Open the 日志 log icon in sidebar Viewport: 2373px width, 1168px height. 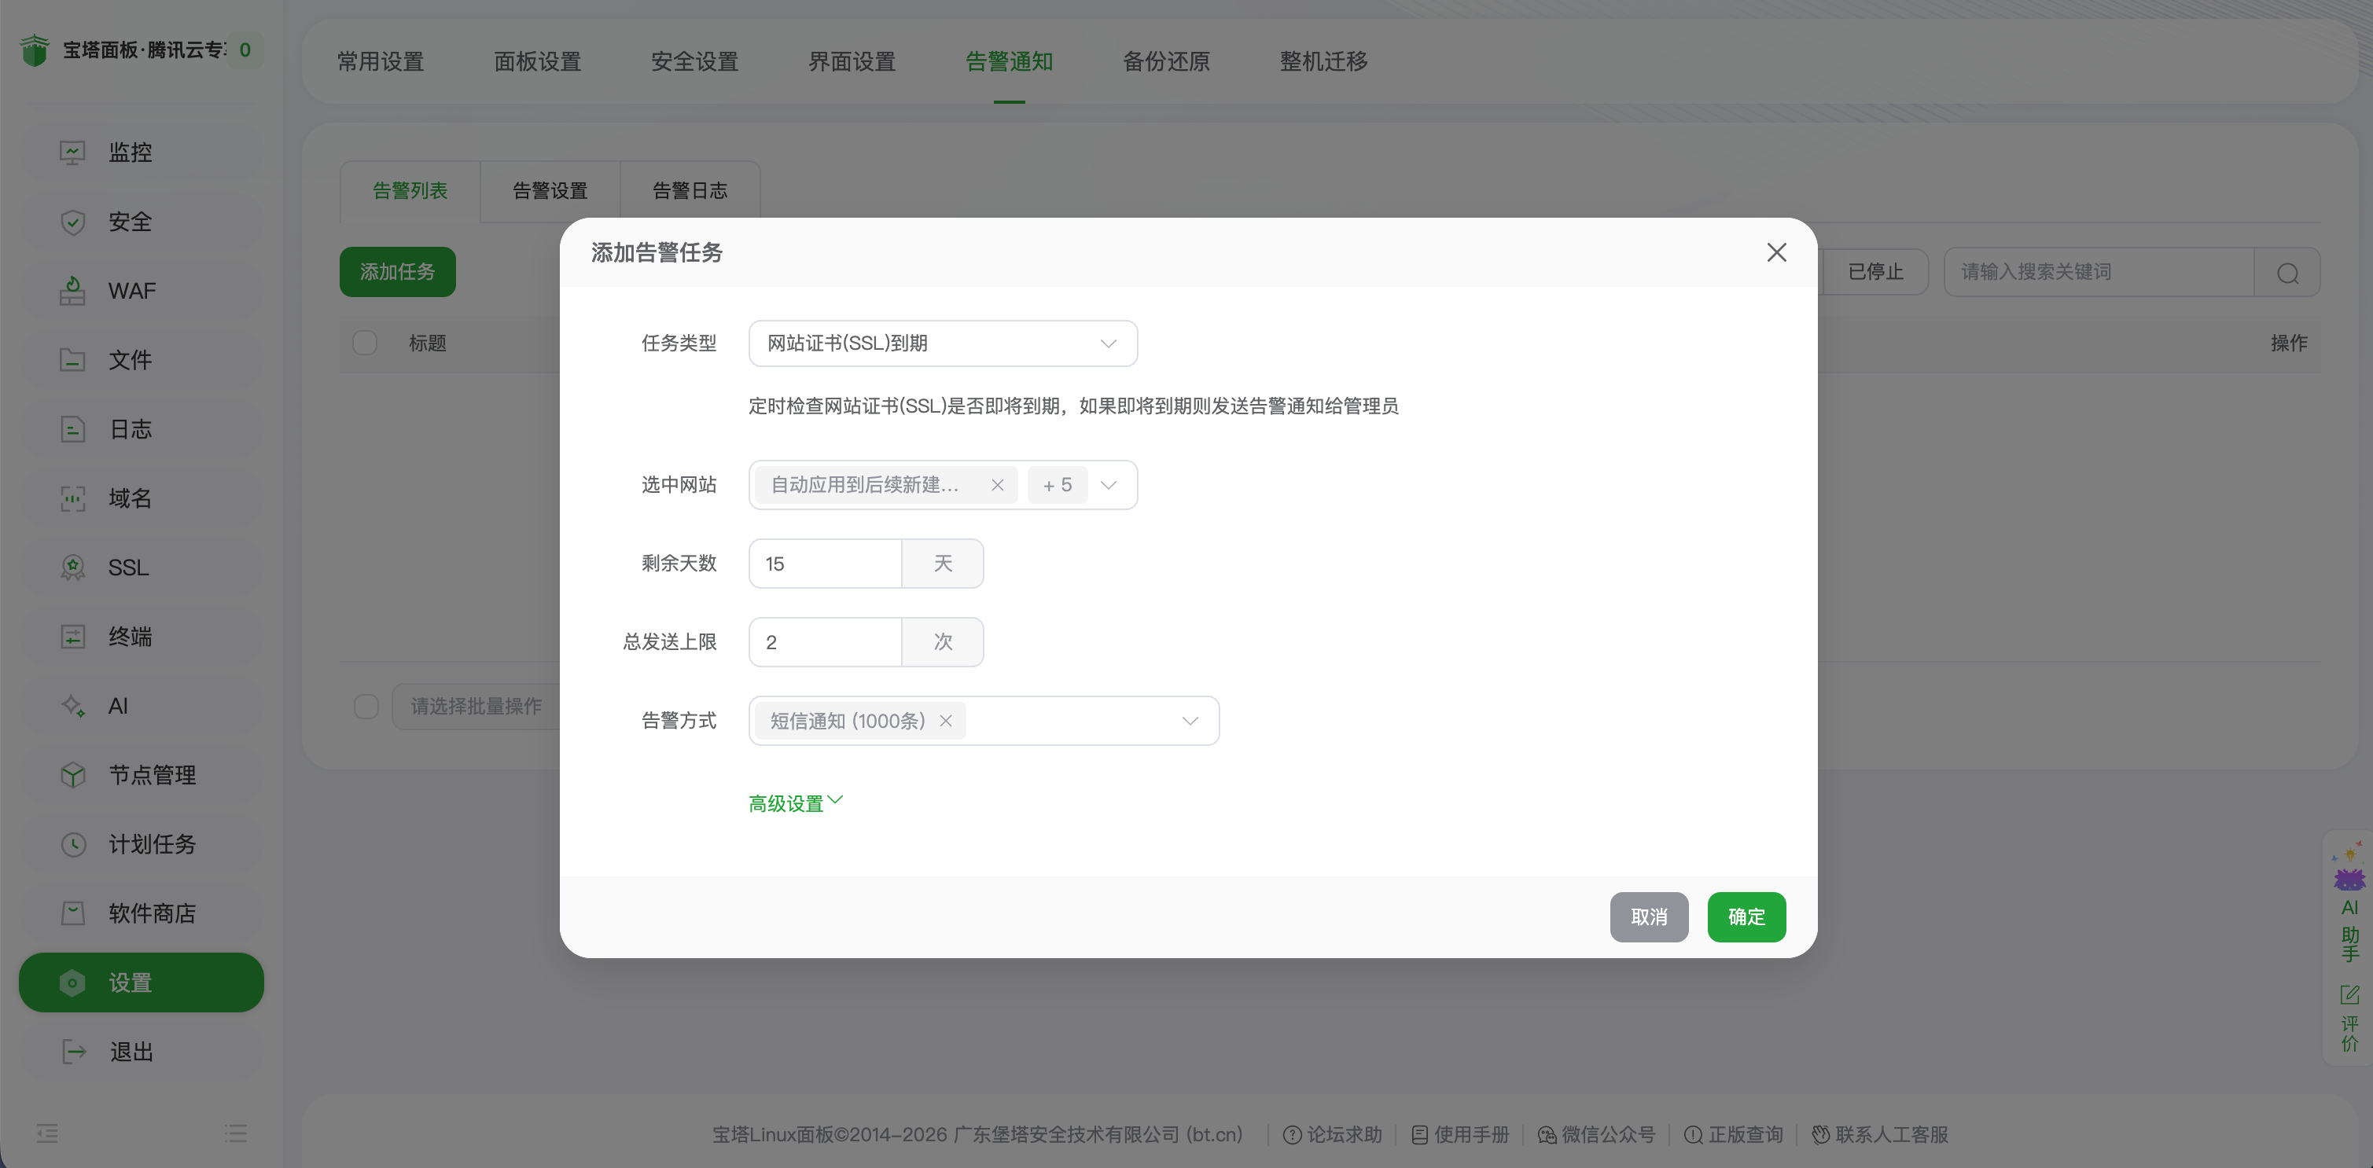click(73, 428)
